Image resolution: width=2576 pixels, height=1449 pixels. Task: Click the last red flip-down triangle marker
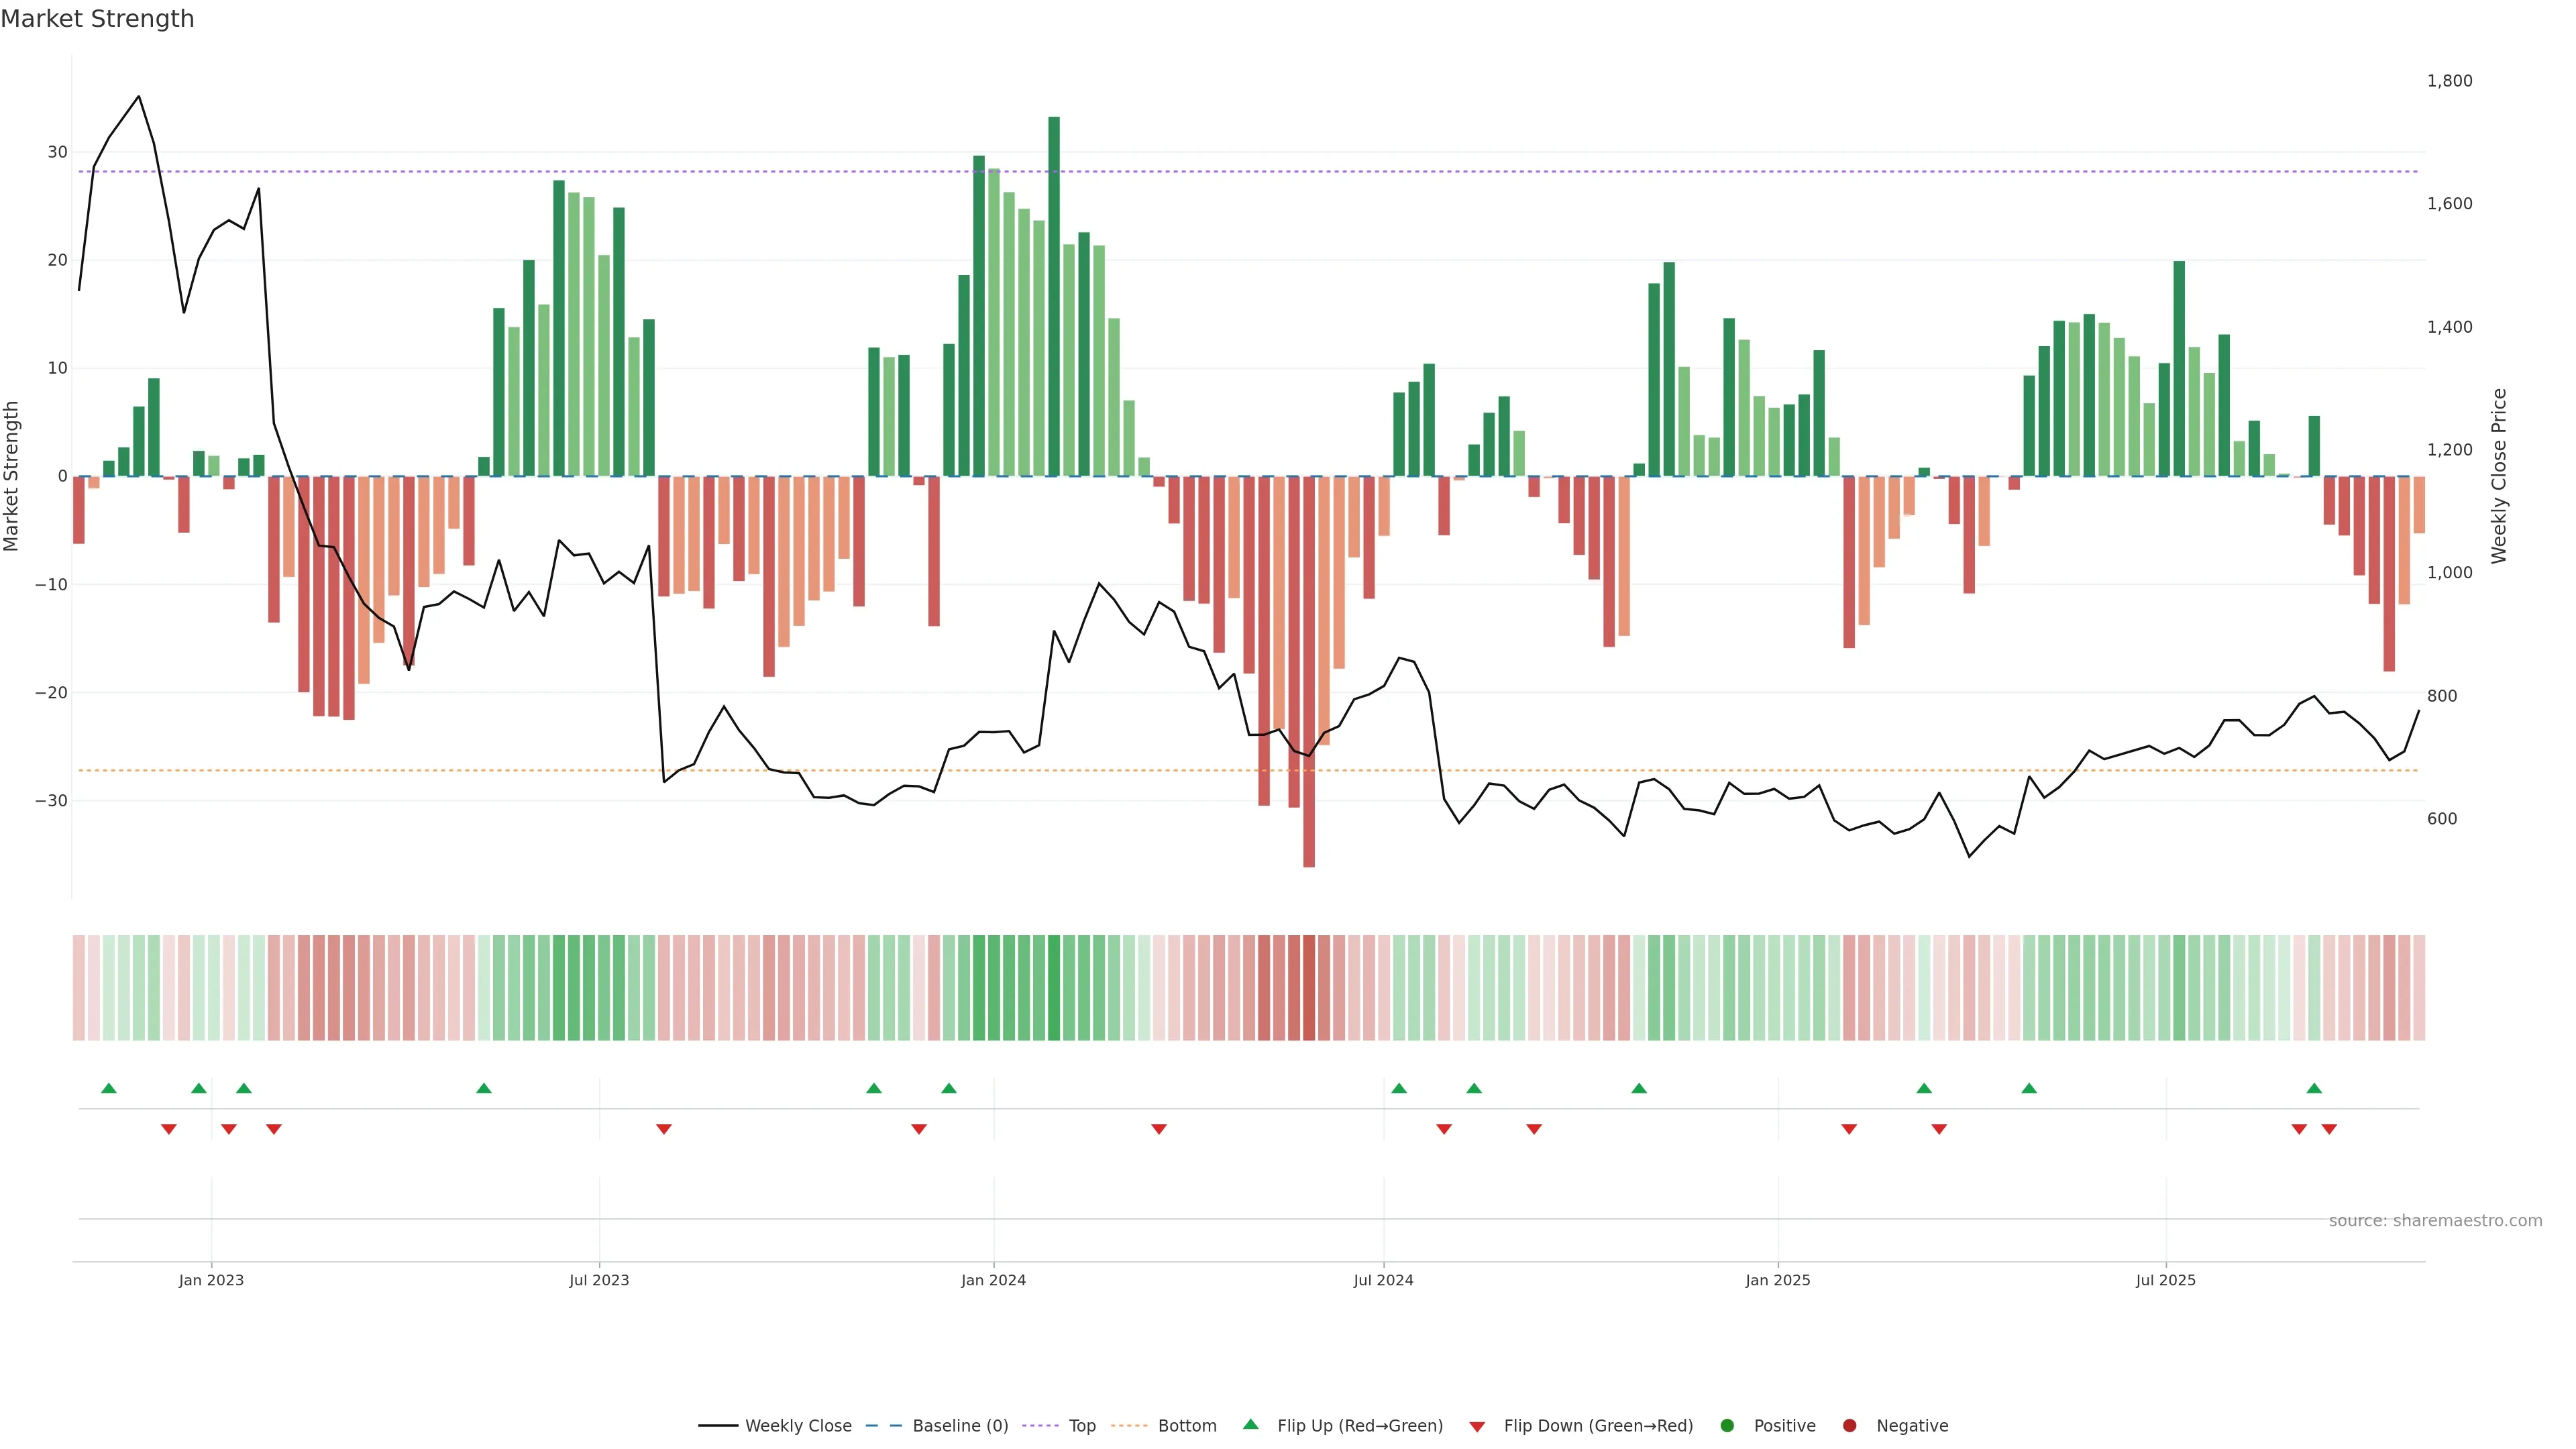(2329, 1129)
